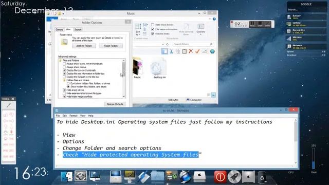Viewport: 329px width, 185px height.
Task: Click the Advanced settings scroll up arrow
Action: point(123,61)
